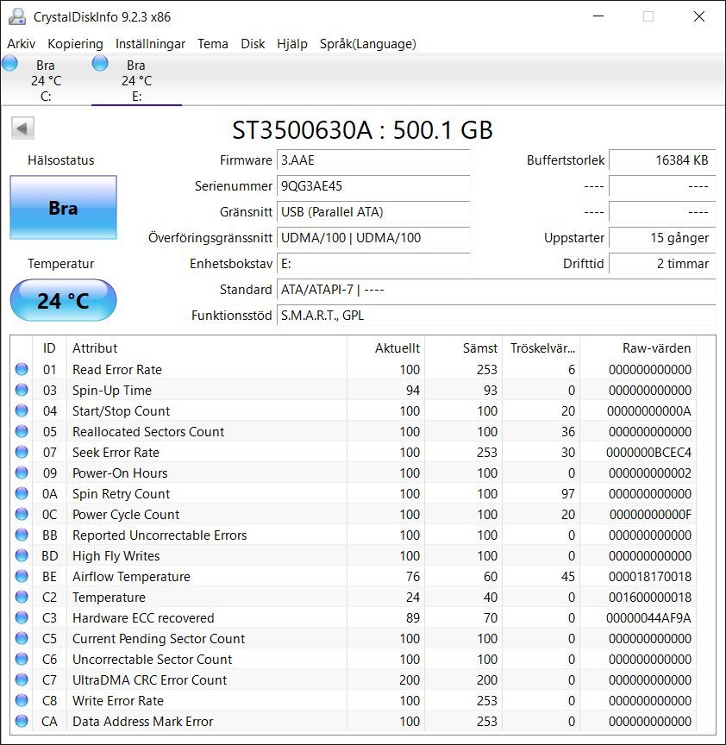Click the Raw-värden column header
Image resolution: width=726 pixels, height=745 pixels.
coord(656,348)
